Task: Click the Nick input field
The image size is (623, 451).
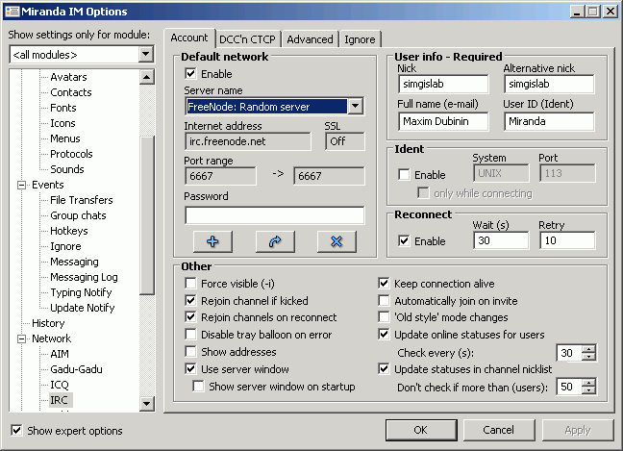Action: pyautogui.click(x=443, y=84)
